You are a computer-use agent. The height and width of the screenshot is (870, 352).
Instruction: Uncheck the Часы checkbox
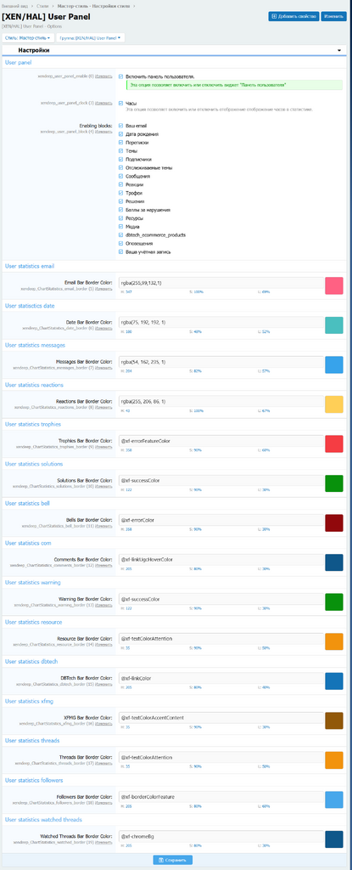(x=121, y=103)
